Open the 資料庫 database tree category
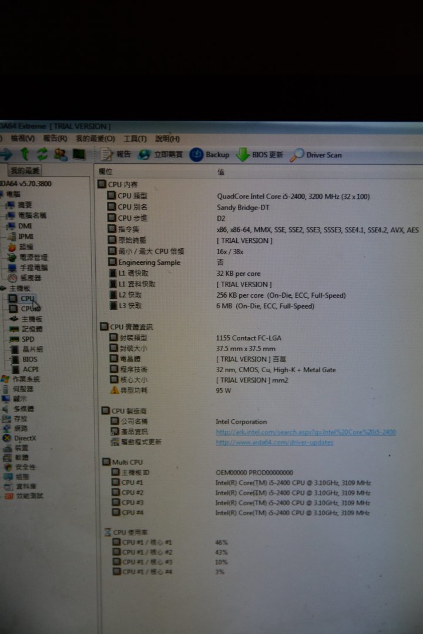 click(20, 487)
